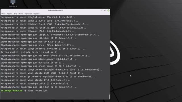This screenshot has width=182, height=102.
Task: Click line with 'libsane:i386'
Action: click(x=37, y=31)
